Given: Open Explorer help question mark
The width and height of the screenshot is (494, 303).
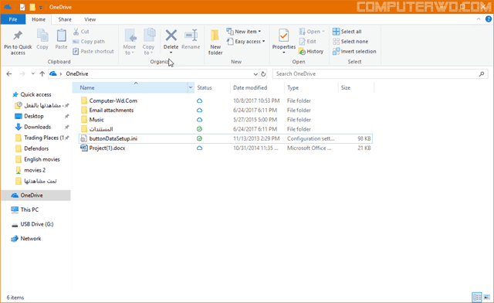Looking at the screenshot, I should point(488,19).
